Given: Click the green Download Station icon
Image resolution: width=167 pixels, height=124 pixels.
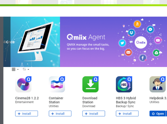Looking at the screenshot, I should (x=90, y=84).
